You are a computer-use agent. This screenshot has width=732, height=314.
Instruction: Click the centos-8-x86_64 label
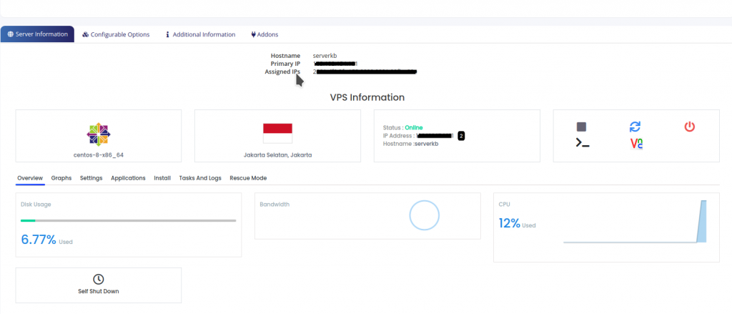click(99, 155)
